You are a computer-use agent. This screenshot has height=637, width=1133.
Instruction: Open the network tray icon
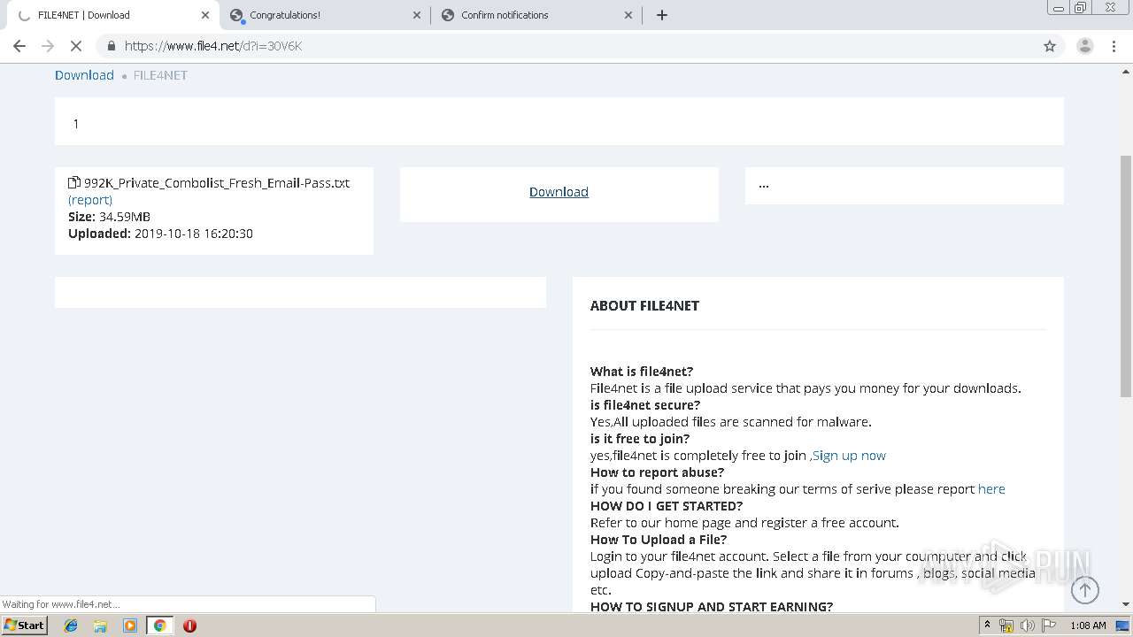[x=1006, y=625]
